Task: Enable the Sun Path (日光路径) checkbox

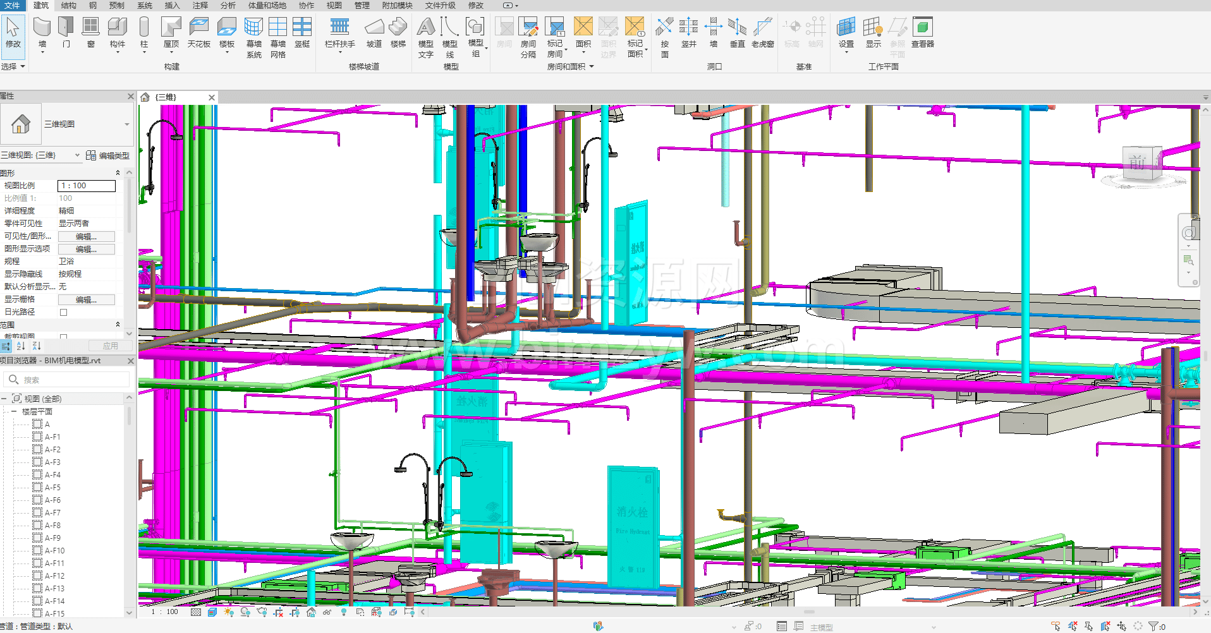Action: coord(63,312)
